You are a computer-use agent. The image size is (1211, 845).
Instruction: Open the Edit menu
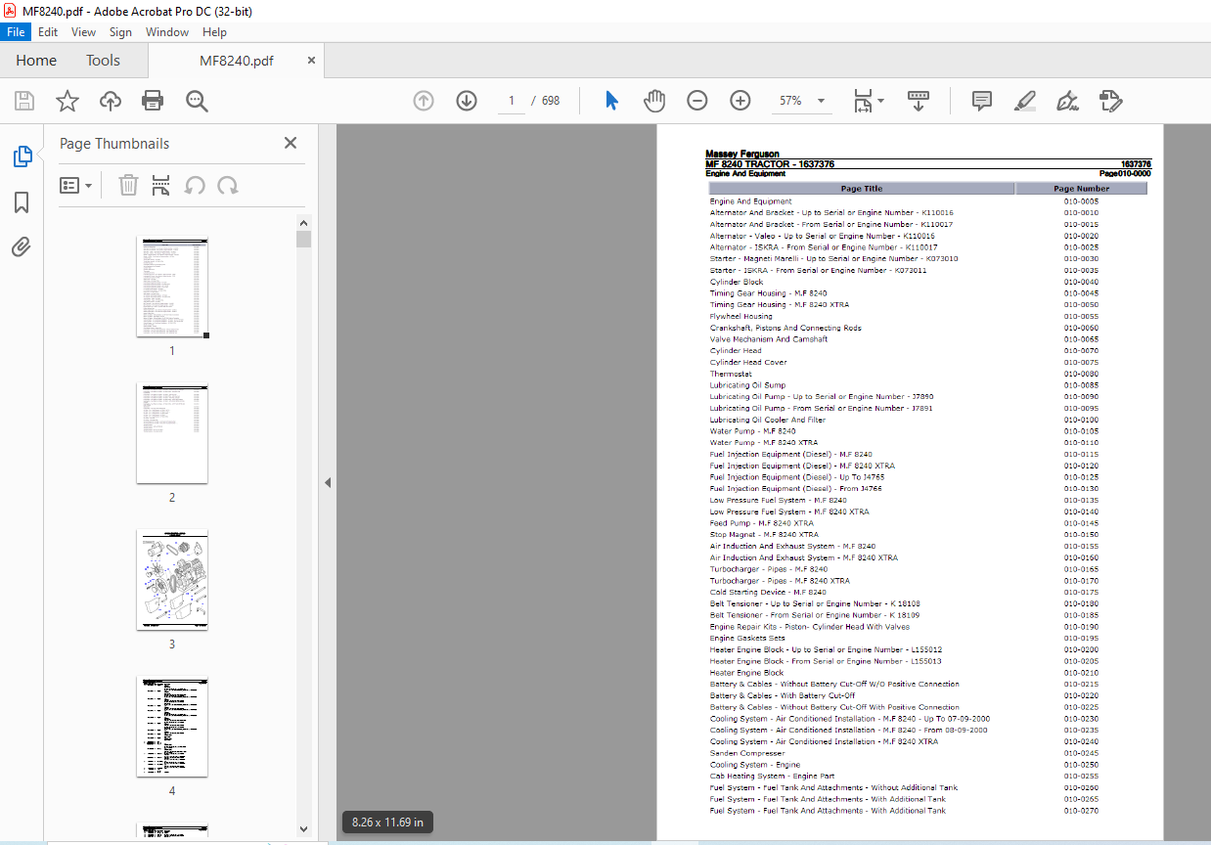pos(48,32)
